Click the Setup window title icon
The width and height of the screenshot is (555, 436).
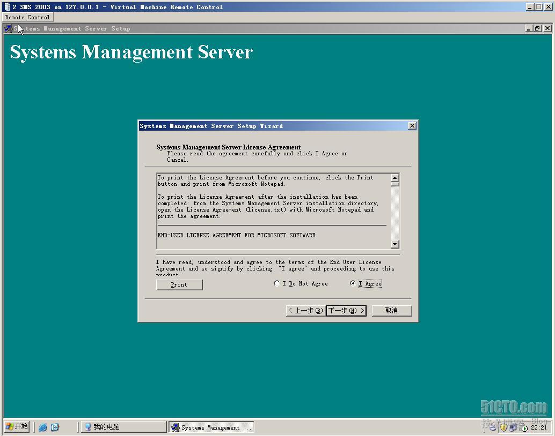tap(8, 28)
